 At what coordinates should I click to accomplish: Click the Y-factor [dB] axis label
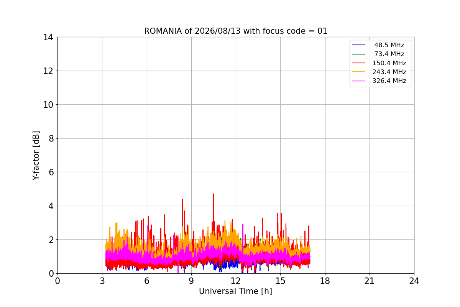(x=36, y=155)
